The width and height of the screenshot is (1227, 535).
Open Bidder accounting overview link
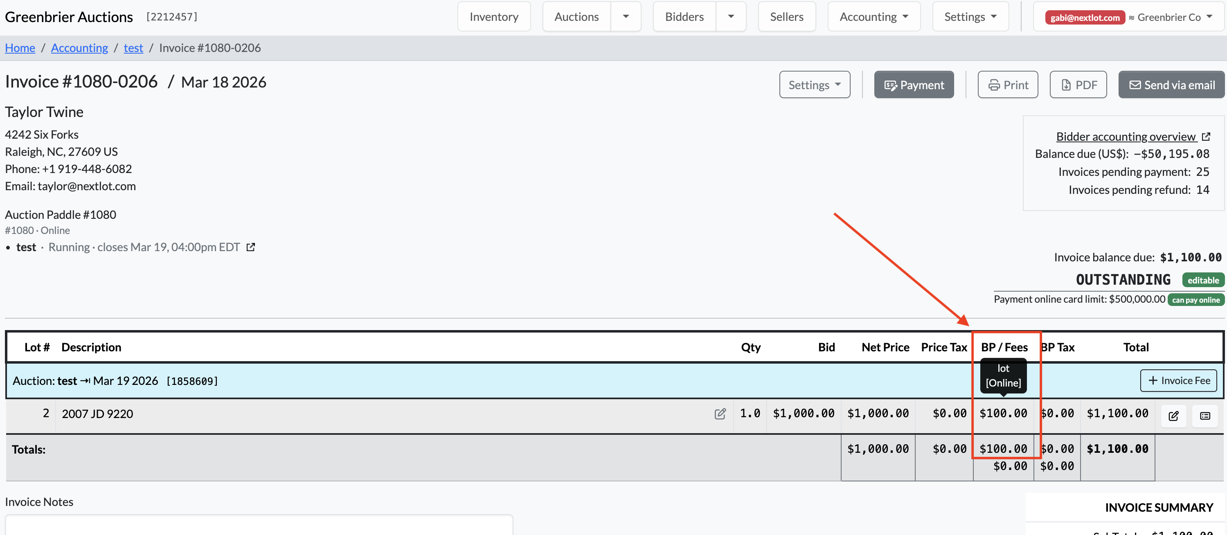tap(1126, 137)
